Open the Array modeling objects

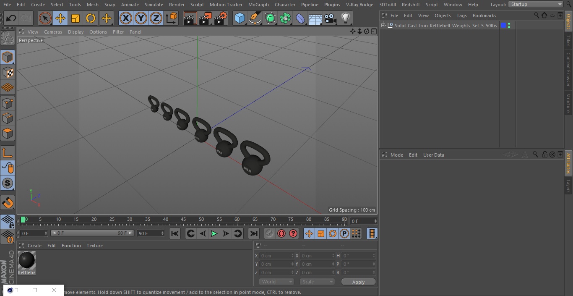[285, 18]
